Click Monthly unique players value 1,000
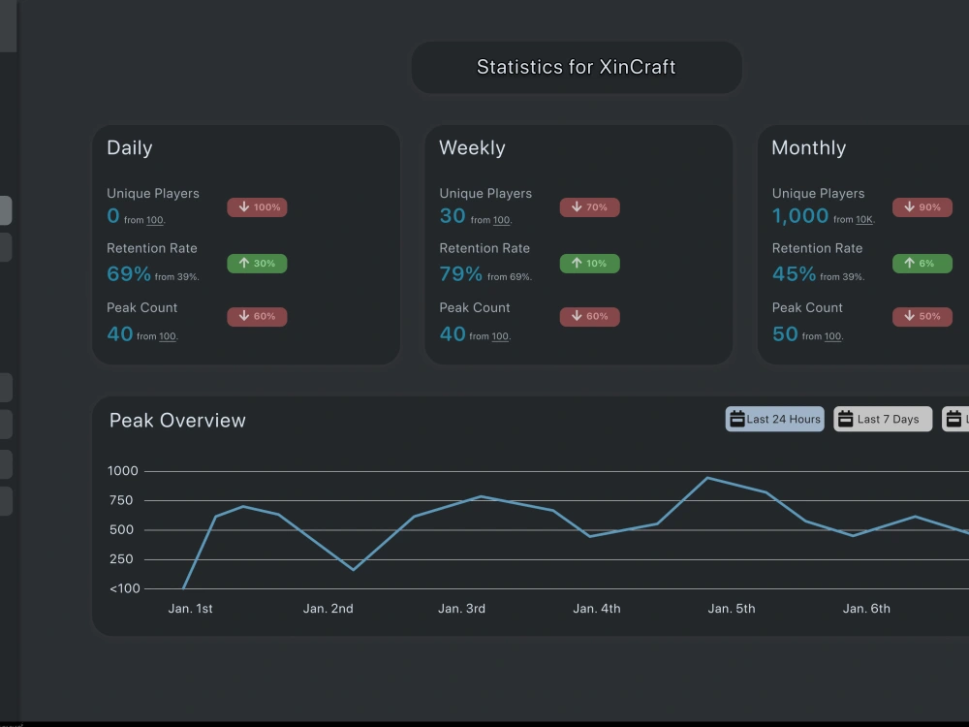This screenshot has width=969, height=727. (x=800, y=216)
